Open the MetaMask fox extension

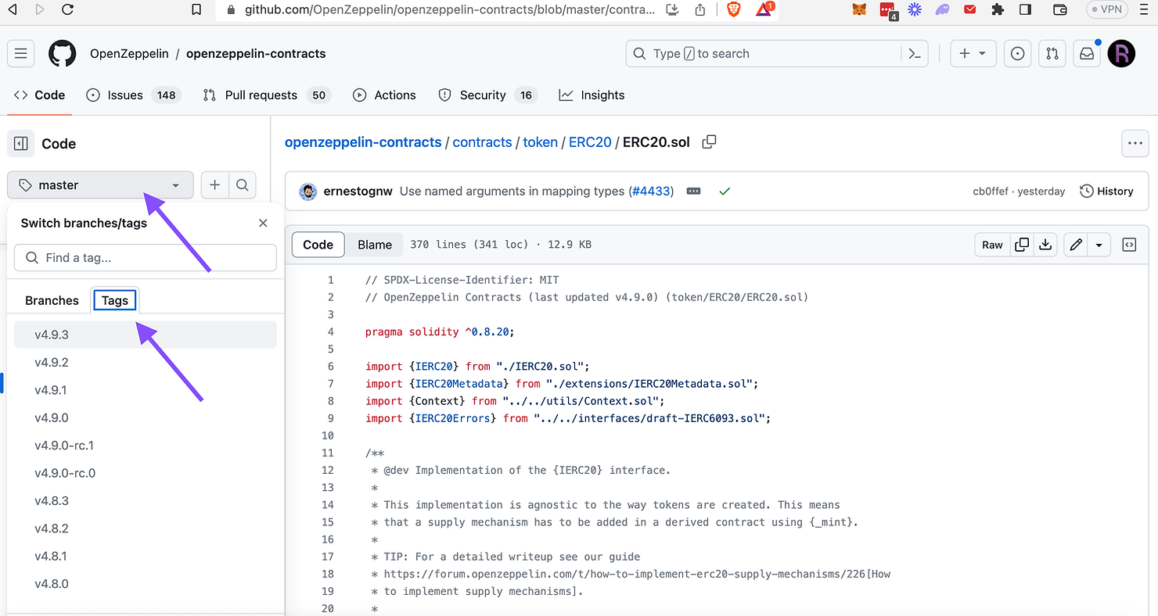coord(859,9)
